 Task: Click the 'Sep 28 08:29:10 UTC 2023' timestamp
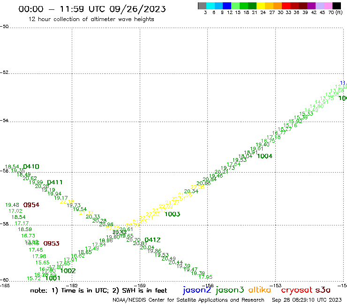307,300
